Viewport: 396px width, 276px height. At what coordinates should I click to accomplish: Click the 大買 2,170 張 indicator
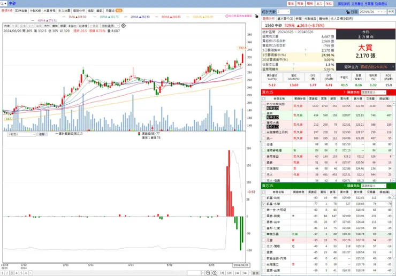pyautogui.click(x=365, y=51)
